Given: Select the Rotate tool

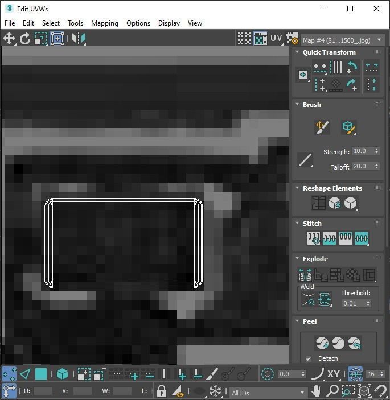Looking at the screenshot, I should pos(24,39).
